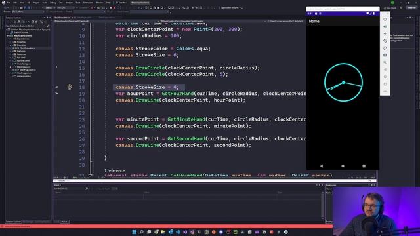Click line number 27 in the editor gutter

81,146
